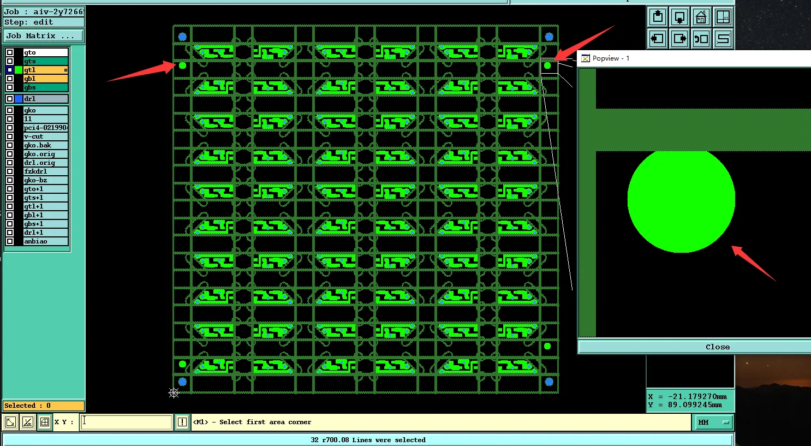The height and width of the screenshot is (446, 811).
Task: Toggle the gtl layer display checkbox
Action: [10, 70]
